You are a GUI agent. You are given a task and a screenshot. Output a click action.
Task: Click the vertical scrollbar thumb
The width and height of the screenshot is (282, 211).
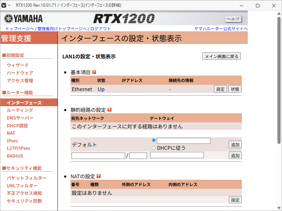point(279,80)
